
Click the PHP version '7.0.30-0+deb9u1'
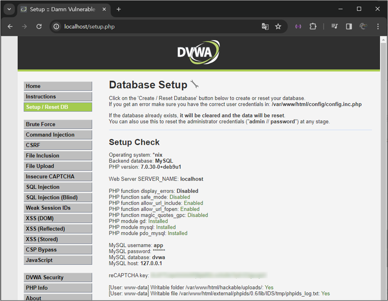pos(161,167)
